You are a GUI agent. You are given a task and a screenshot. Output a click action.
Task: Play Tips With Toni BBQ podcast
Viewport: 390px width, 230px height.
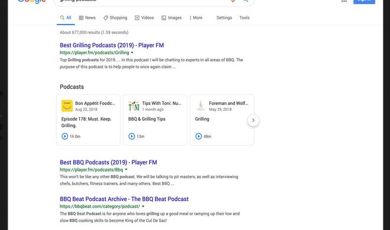tap(132, 136)
